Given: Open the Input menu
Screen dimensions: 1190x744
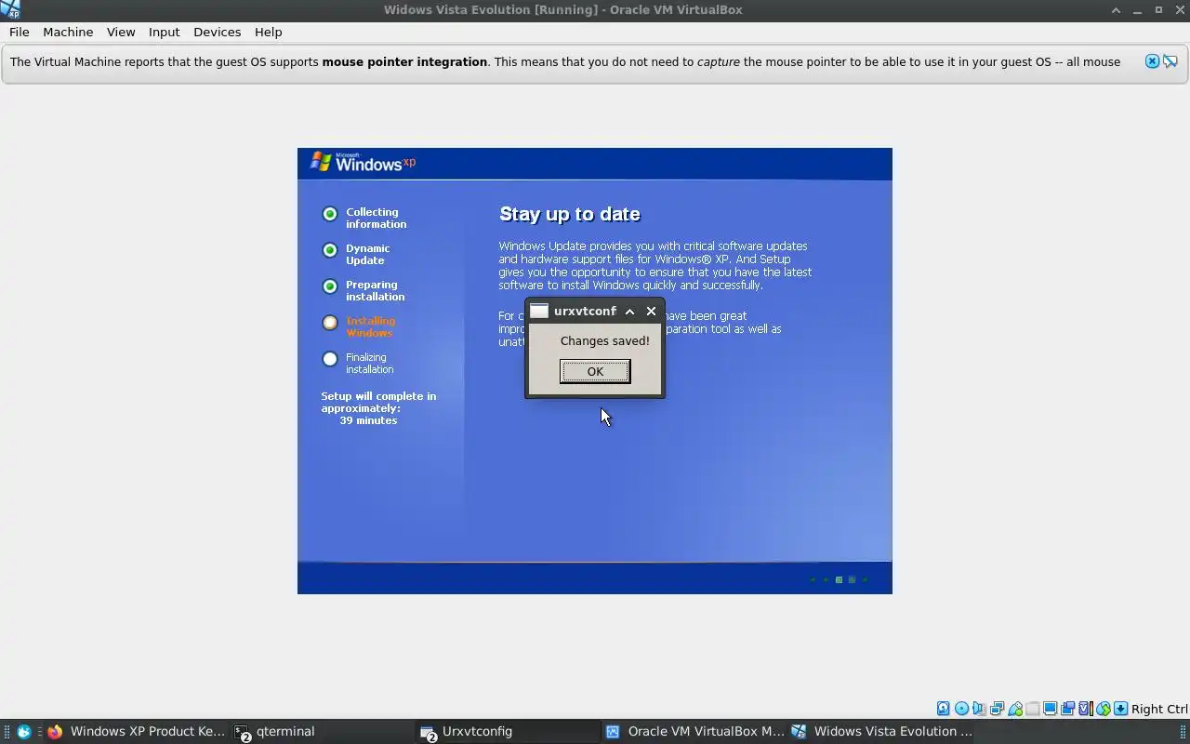Looking at the screenshot, I should pyautogui.click(x=164, y=32).
